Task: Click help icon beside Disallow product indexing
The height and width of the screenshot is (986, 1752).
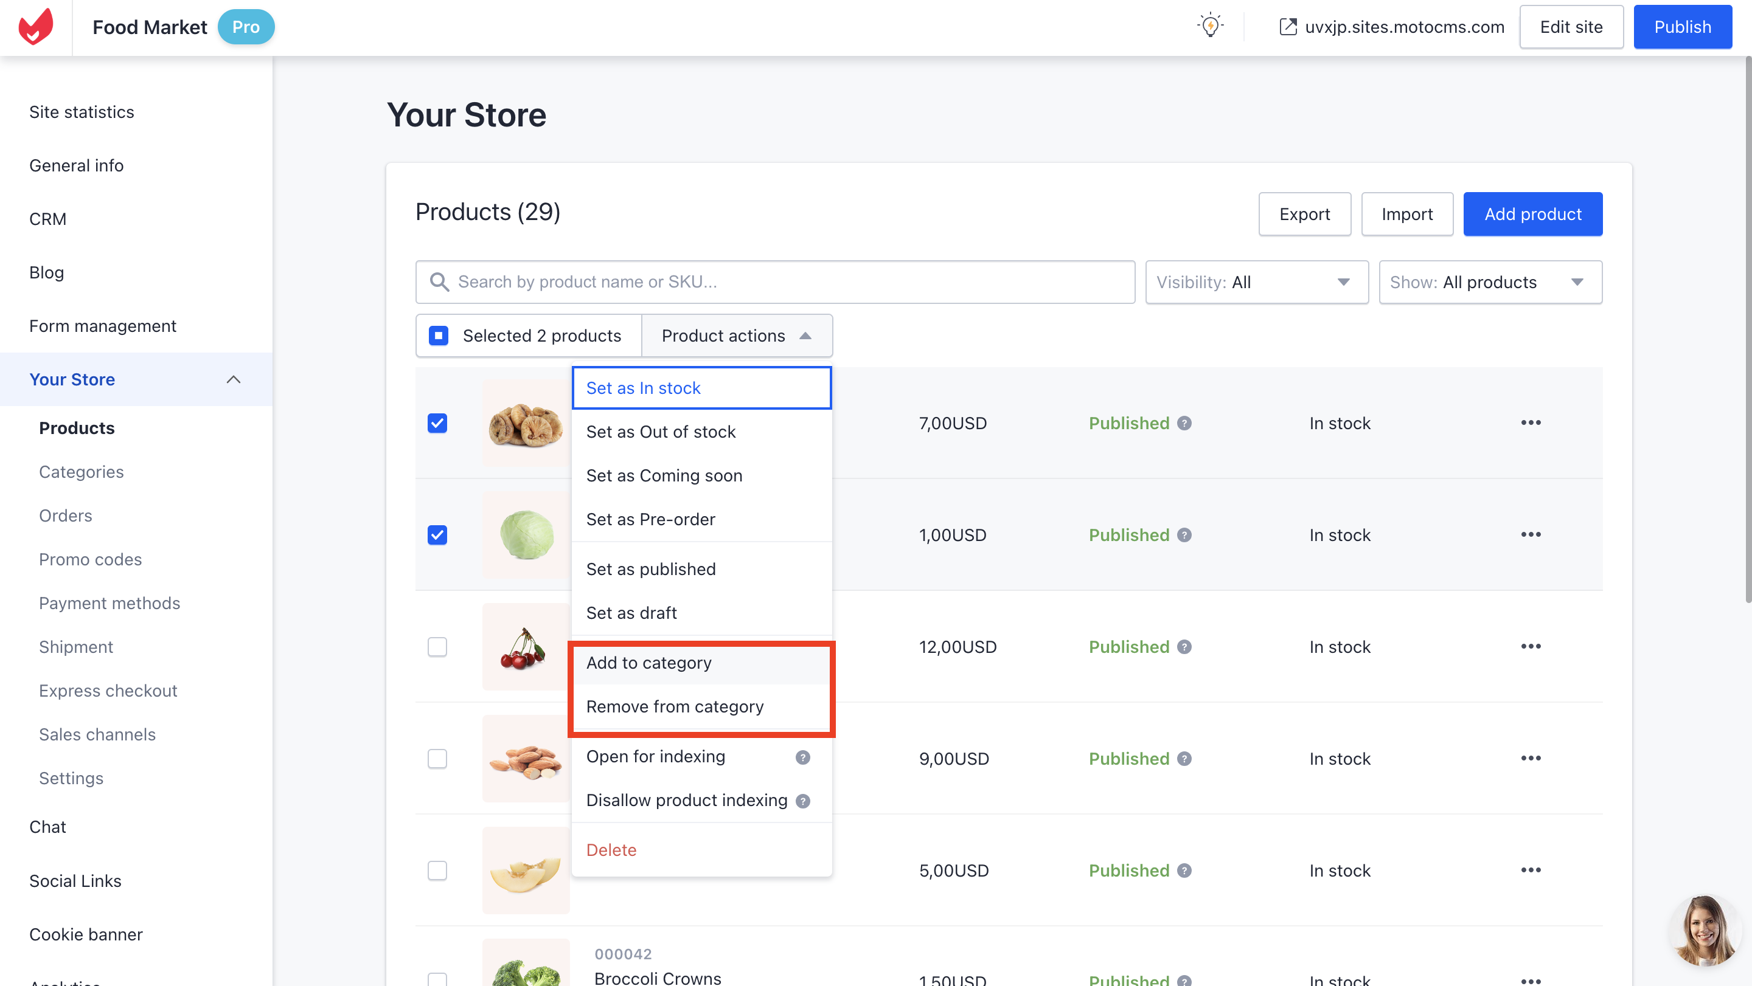Action: coord(802,801)
